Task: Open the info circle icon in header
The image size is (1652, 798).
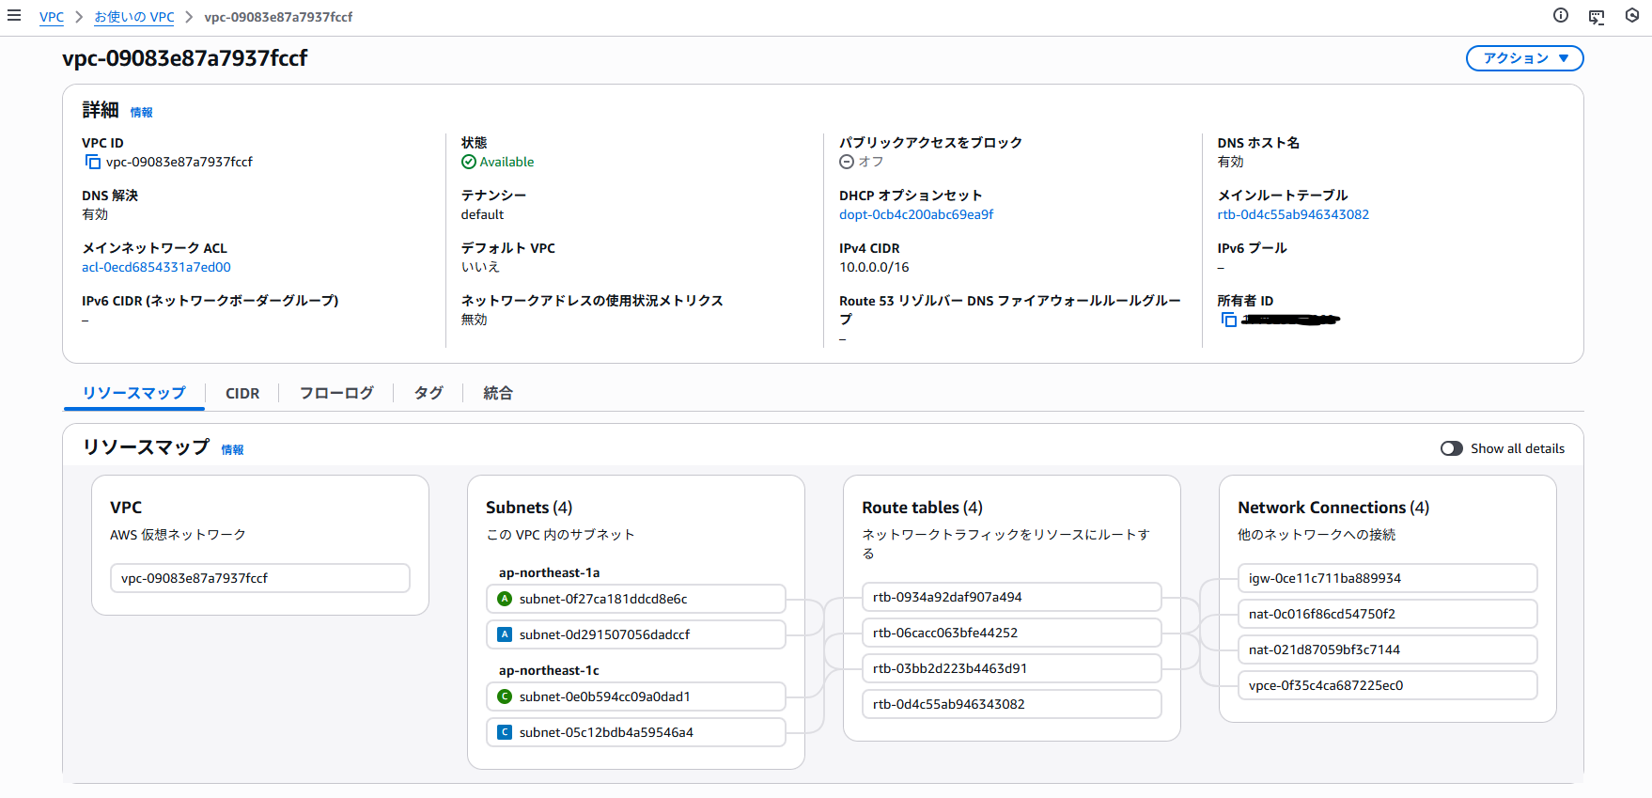Action: pyautogui.click(x=1561, y=15)
